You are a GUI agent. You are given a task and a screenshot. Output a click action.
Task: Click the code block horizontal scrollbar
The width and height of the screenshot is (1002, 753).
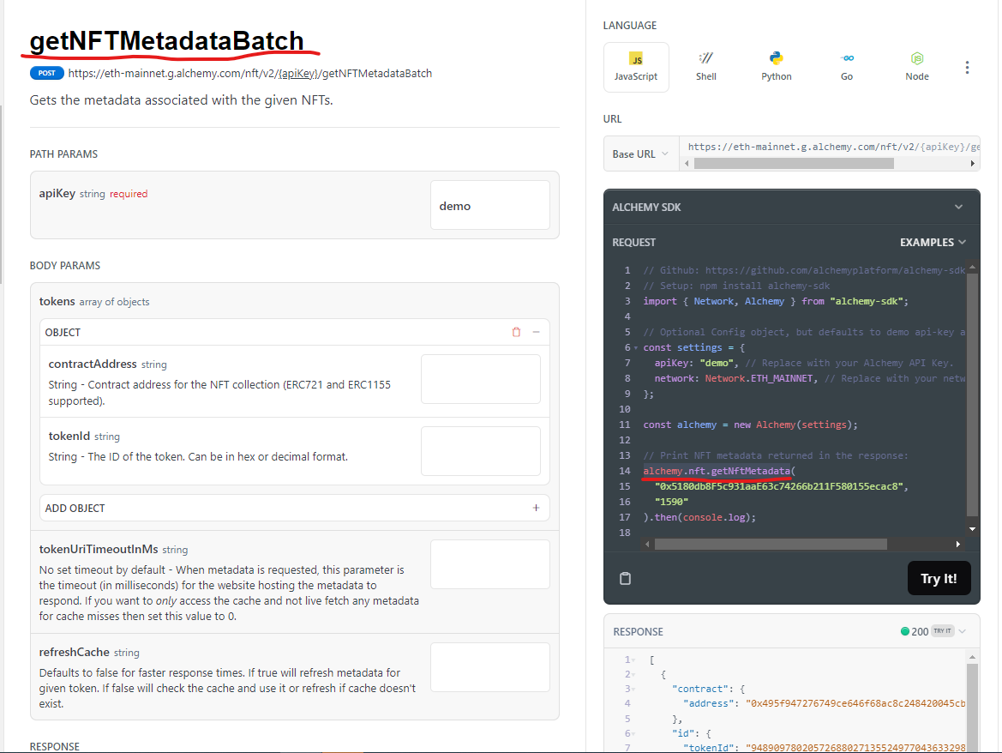[771, 544]
